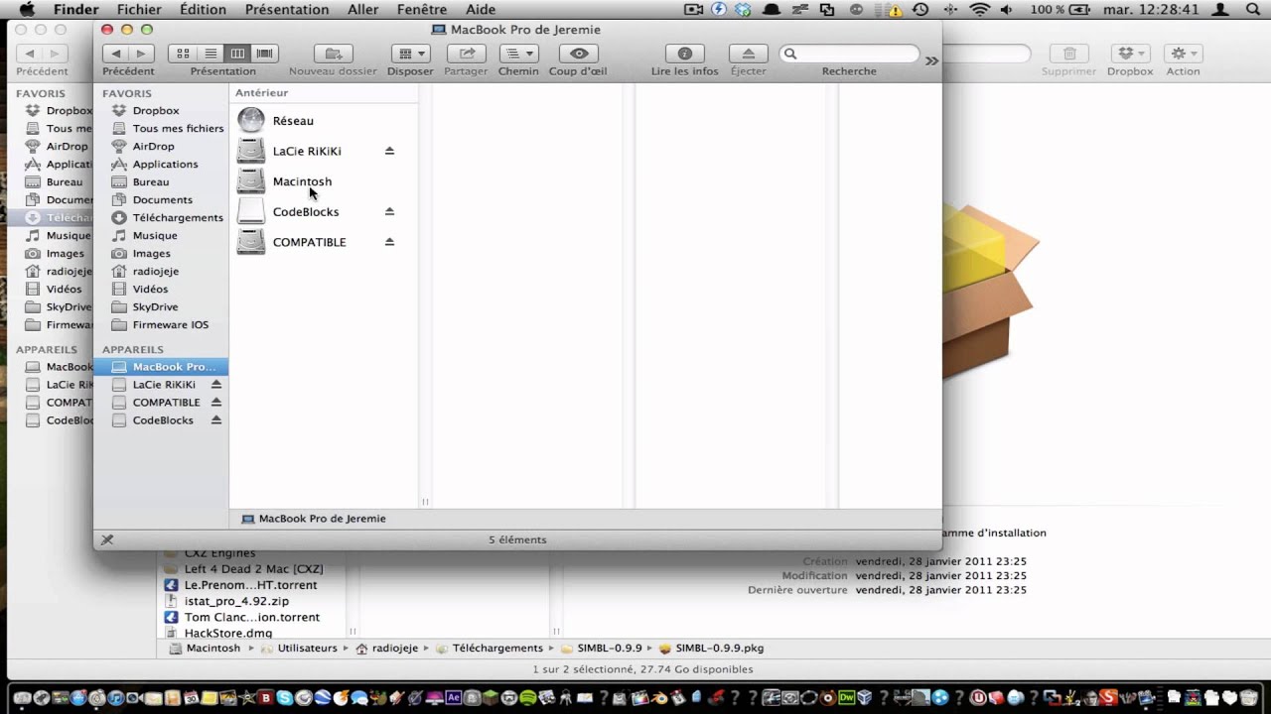Switch front Finder window to list view

click(211, 54)
